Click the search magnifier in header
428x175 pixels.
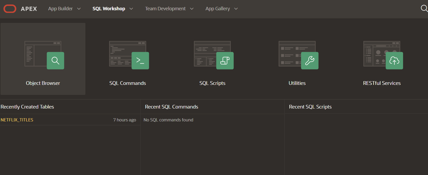424,9
